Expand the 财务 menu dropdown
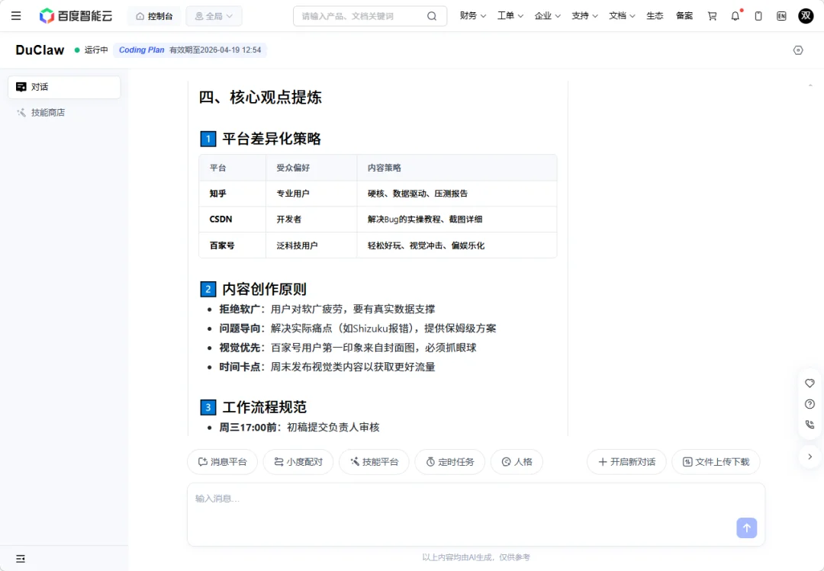The width and height of the screenshot is (824, 571). pos(472,15)
